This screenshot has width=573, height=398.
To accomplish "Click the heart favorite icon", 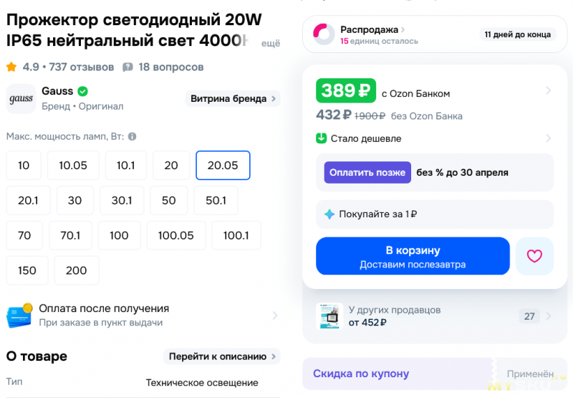I will [534, 256].
